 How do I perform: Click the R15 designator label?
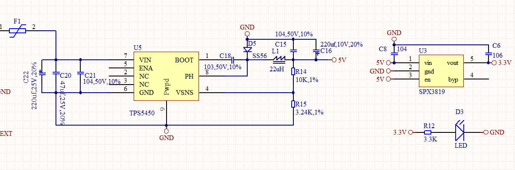point(301,104)
